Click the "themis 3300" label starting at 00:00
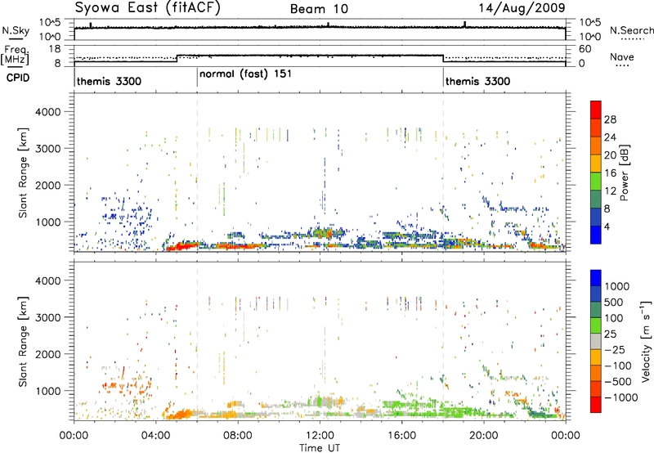This screenshot has height=453, width=654. point(109,81)
